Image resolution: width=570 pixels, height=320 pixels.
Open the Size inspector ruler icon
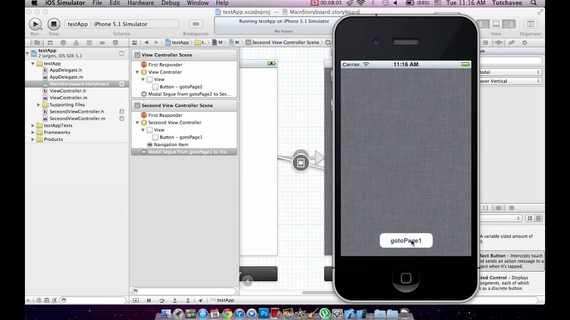click(x=512, y=43)
